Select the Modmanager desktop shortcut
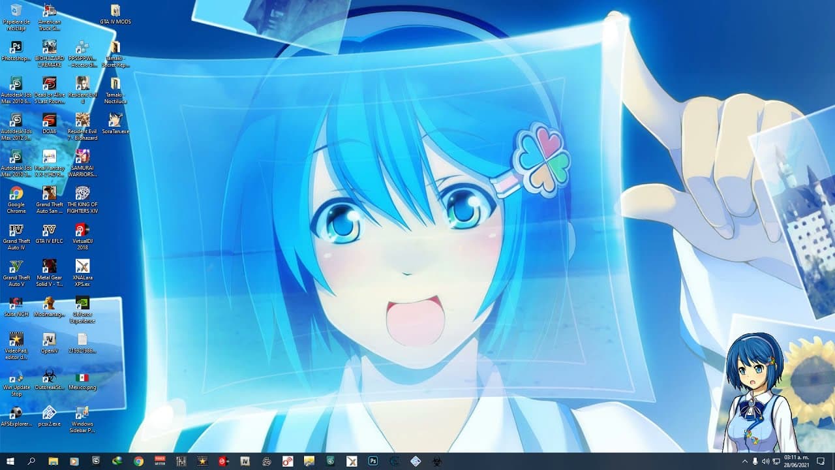Viewport: 835px width, 470px height. 50,307
